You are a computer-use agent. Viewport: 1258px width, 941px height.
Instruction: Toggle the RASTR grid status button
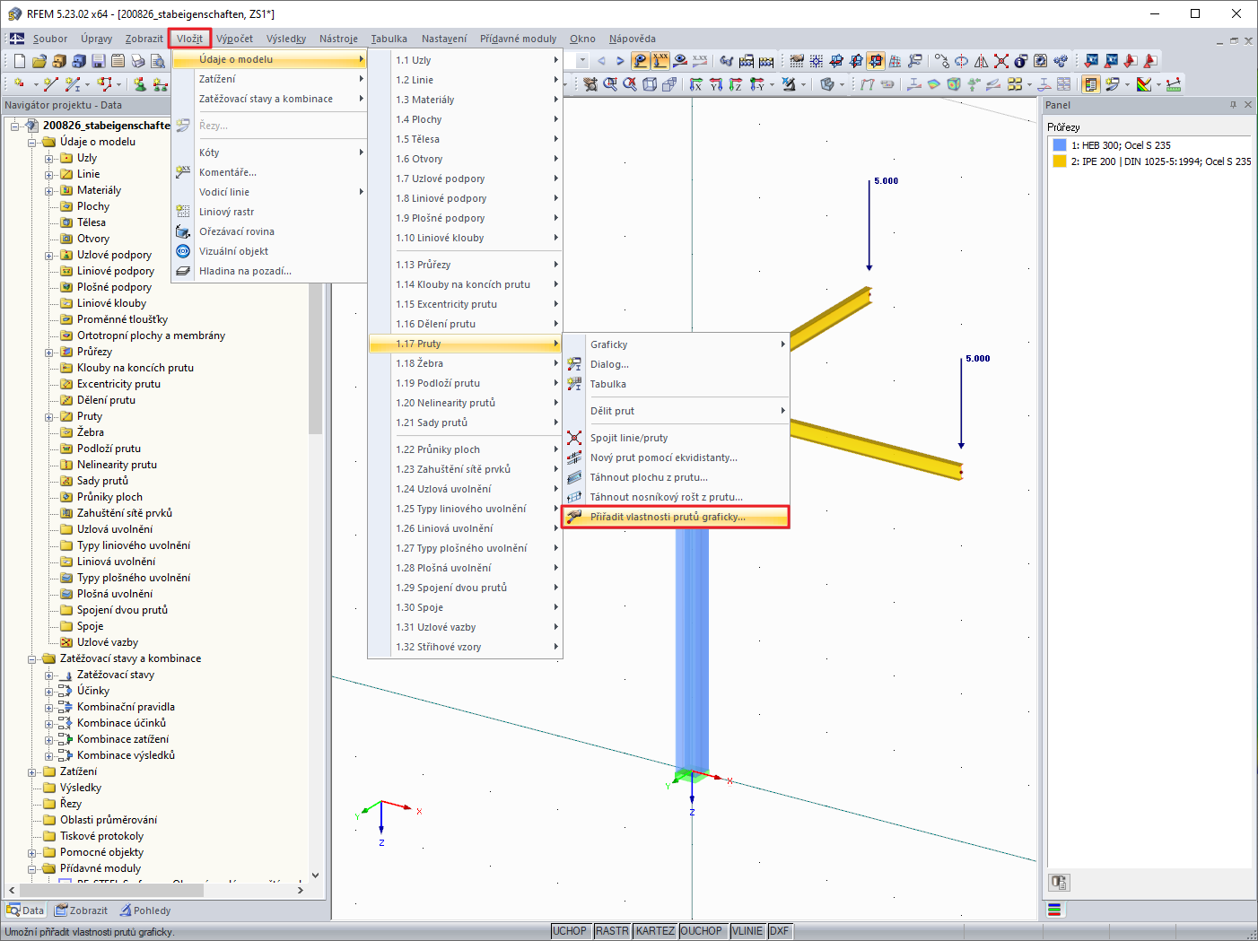(x=612, y=931)
